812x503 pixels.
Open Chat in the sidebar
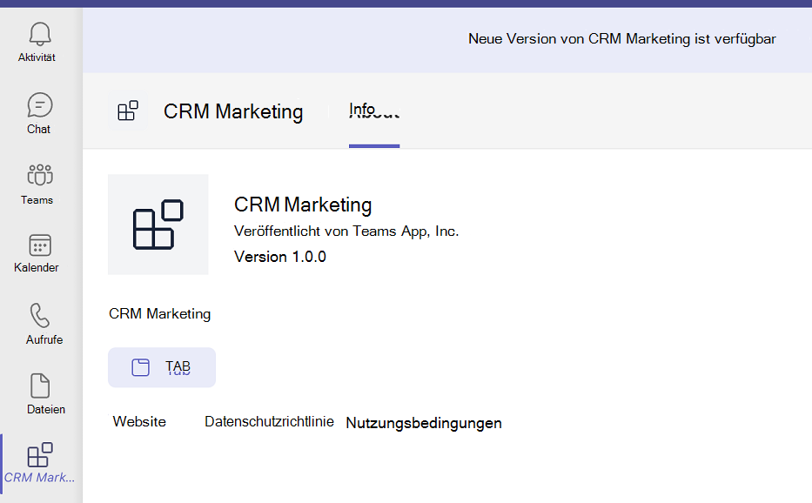click(39, 113)
